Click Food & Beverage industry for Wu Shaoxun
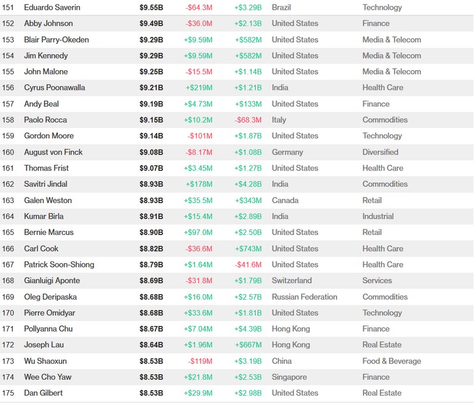The height and width of the screenshot is (403, 474). click(392, 361)
